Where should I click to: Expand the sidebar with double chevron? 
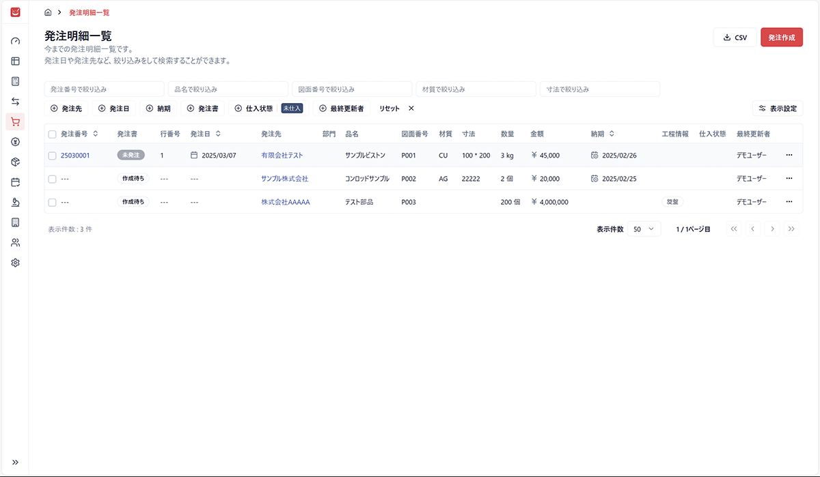[x=15, y=462]
